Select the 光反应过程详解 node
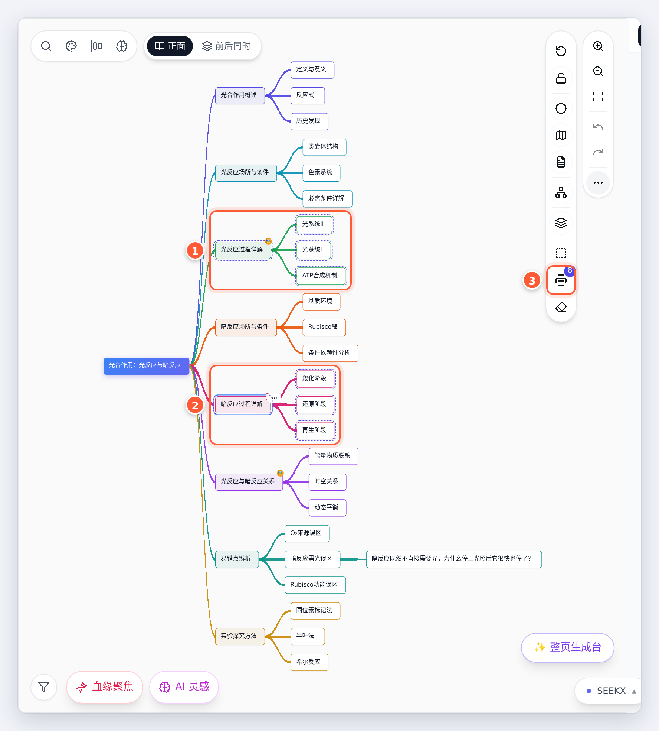The height and width of the screenshot is (731, 659). [x=243, y=250]
